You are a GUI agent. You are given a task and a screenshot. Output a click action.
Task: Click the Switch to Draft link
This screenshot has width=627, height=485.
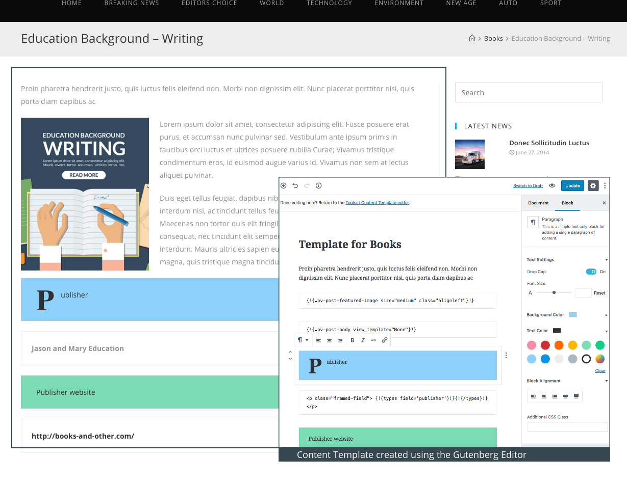528,186
